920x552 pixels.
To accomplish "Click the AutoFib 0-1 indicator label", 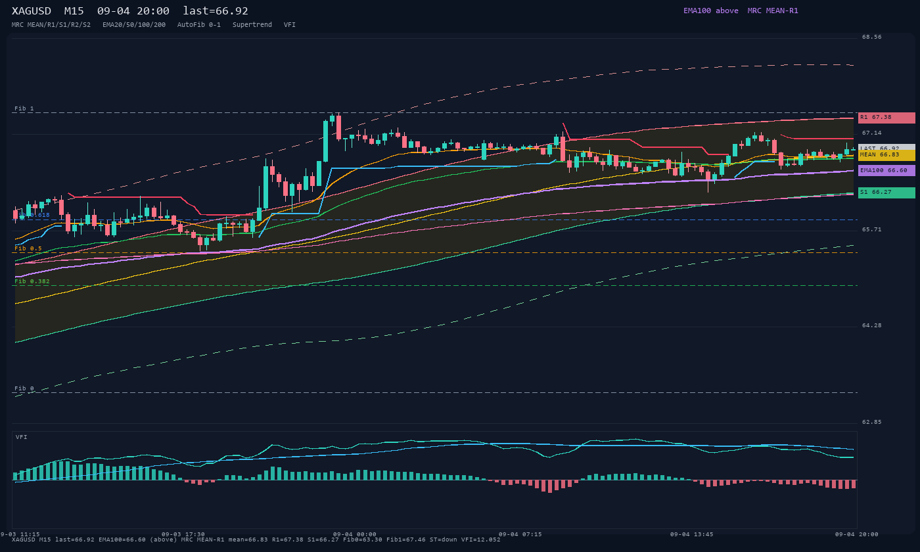I will pyautogui.click(x=199, y=25).
